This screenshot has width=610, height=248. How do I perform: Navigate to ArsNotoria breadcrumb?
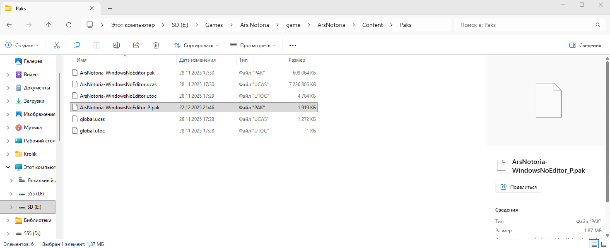(331, 25)
